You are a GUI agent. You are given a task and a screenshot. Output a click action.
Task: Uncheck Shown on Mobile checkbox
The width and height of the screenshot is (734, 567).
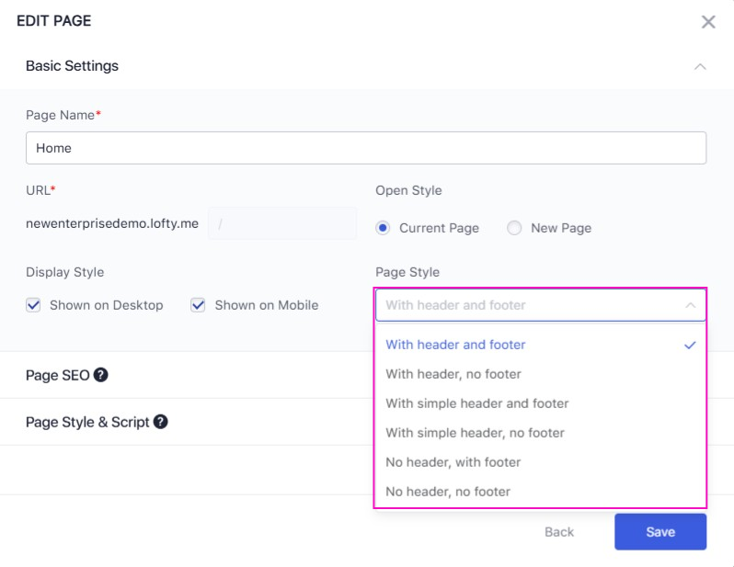198,305
